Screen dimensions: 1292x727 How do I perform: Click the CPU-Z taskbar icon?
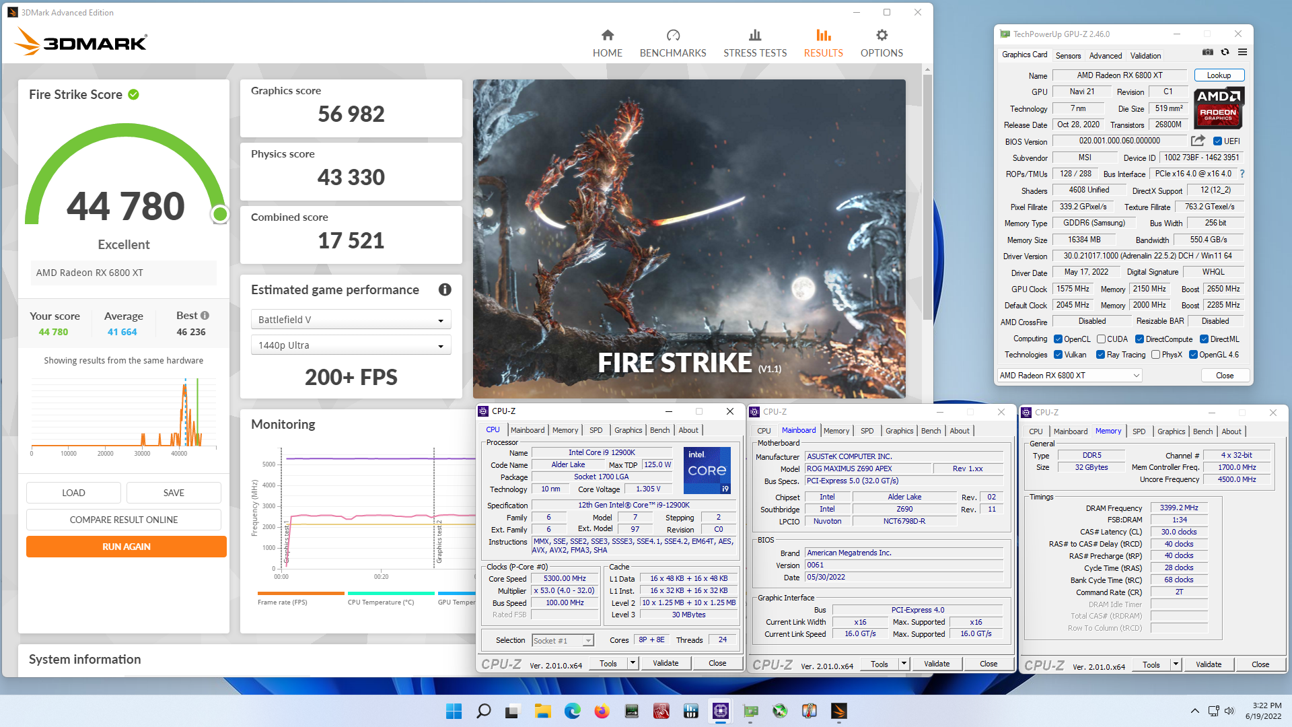(721, 711)
